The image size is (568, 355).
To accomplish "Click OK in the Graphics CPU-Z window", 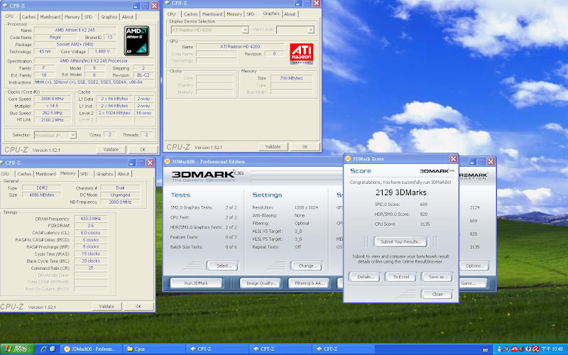I will point(305,147).
